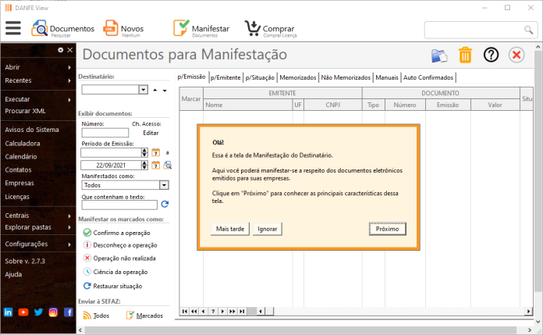Open Facebook social icon
The height and width of the screenshot is (335, 543).
point(69,312)
